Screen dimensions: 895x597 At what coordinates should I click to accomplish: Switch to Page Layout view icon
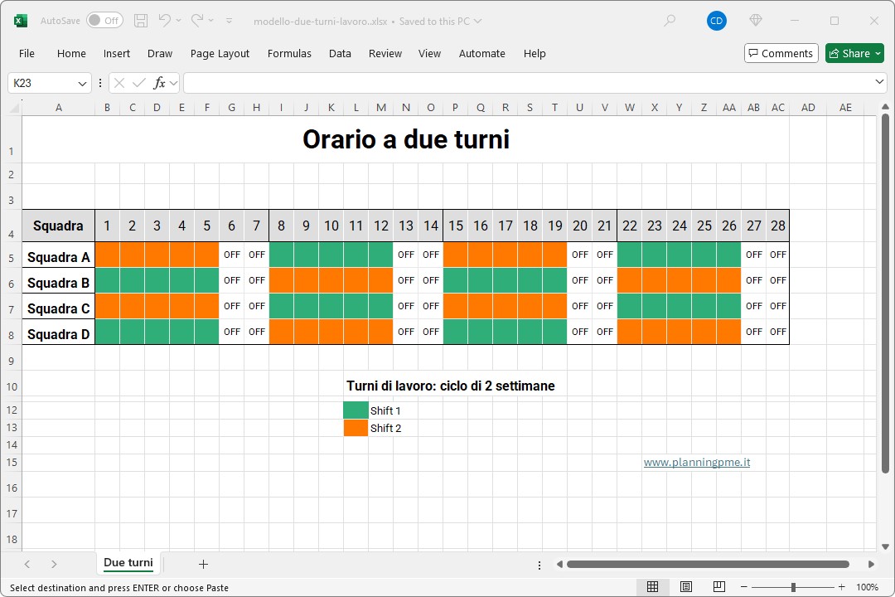coord(686,587)
